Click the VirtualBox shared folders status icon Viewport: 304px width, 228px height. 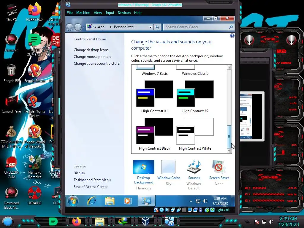(x=184, y=210)
